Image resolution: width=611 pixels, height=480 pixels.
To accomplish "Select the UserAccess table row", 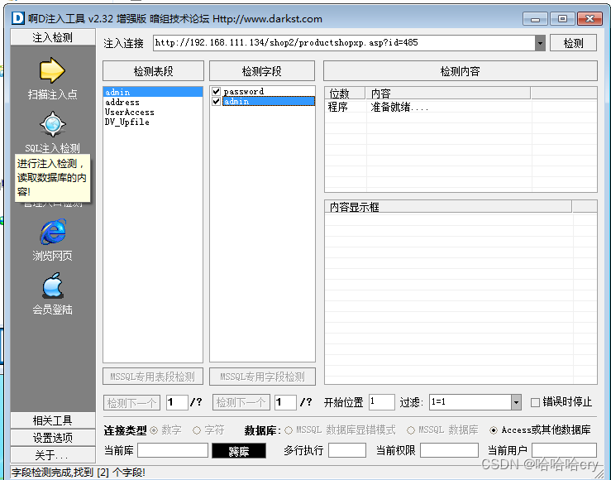I will pos(153,113).
